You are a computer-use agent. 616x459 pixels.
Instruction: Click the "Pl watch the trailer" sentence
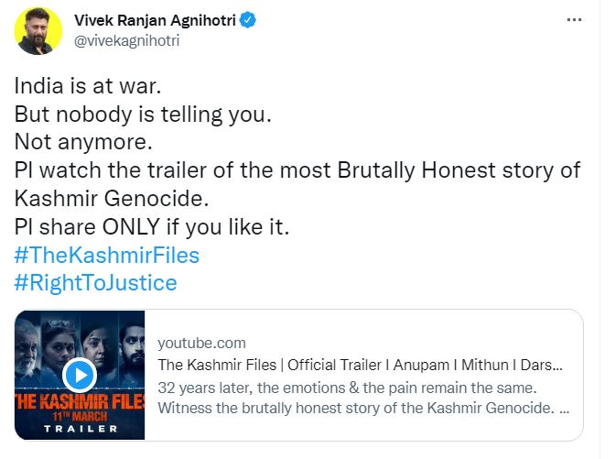point(297,171)
